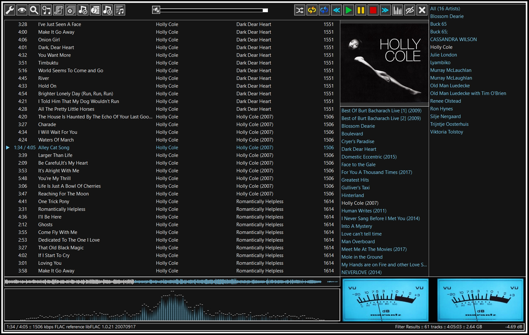The width and height of the screenshot is (529, 335).
Task: Click the volume slider bar
Action: click(x=214, y=10)
